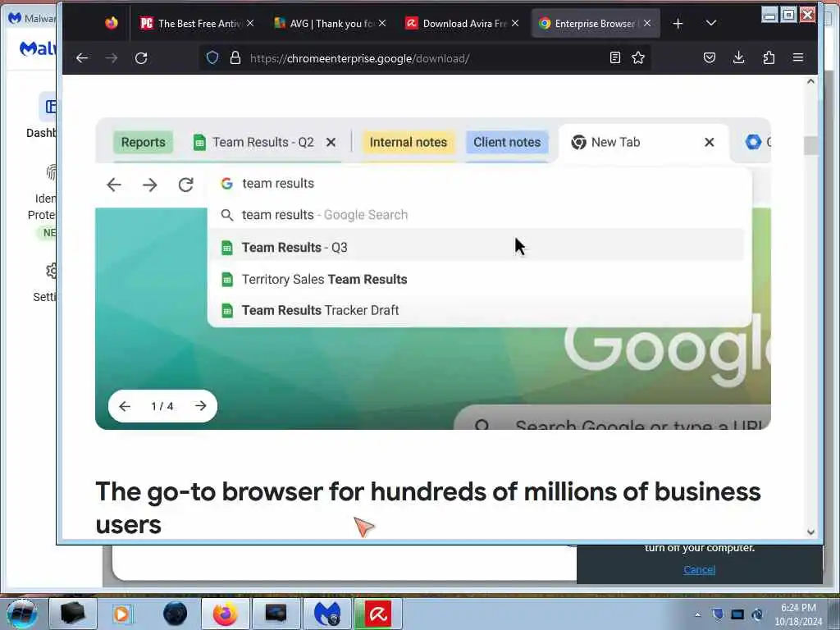Click the address bar URL field
This screenshot has height=630, width=840.
click(423, 58)
